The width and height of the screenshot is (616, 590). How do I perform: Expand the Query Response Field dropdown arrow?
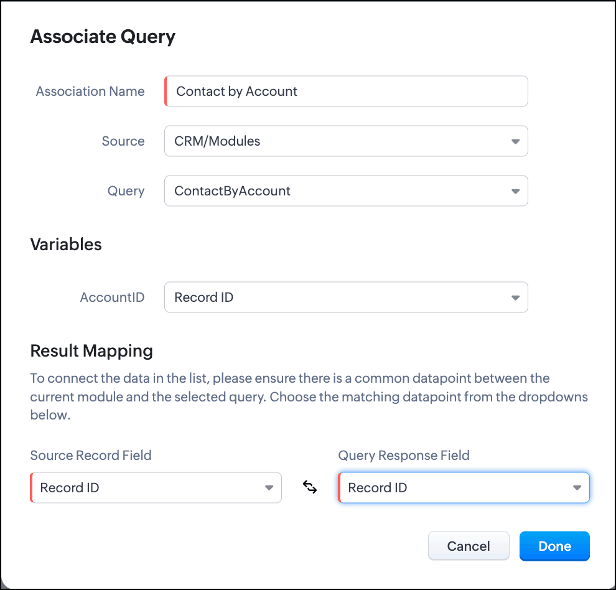point(577,488)
